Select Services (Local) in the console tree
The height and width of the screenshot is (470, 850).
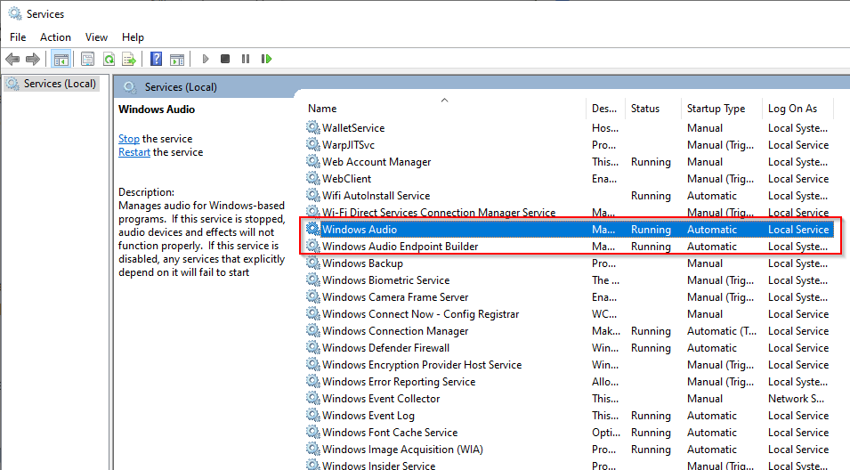tap(60, 84)
